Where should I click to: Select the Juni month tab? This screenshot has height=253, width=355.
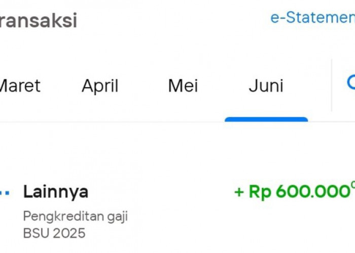[x=266, y=86]
